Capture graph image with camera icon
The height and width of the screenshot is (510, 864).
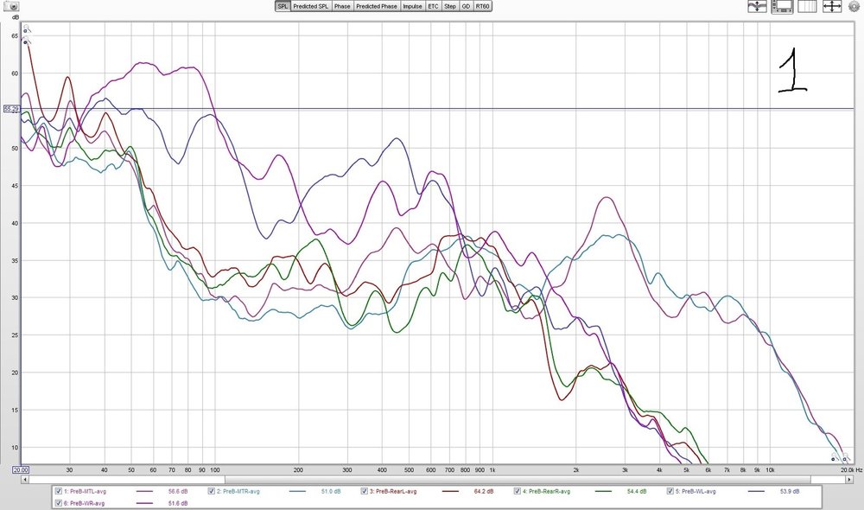coord(11,6)
